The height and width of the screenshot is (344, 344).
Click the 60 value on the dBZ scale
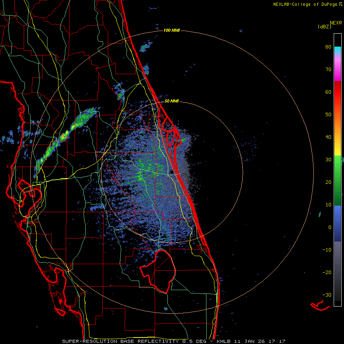pyautogui.click(x=328, y=92)
